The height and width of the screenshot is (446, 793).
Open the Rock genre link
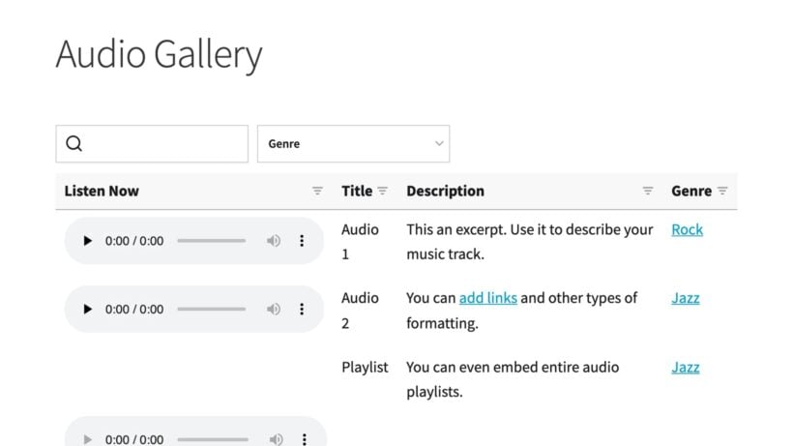687,229
